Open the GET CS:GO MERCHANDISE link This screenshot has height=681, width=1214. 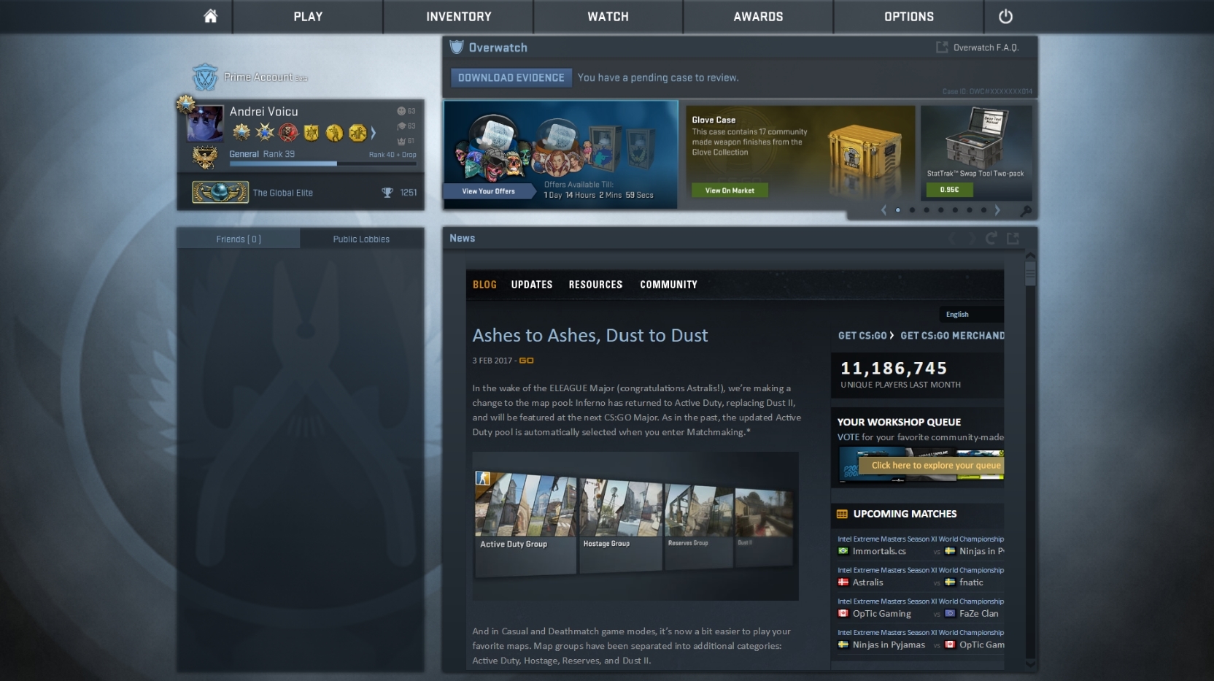(952, 336)
